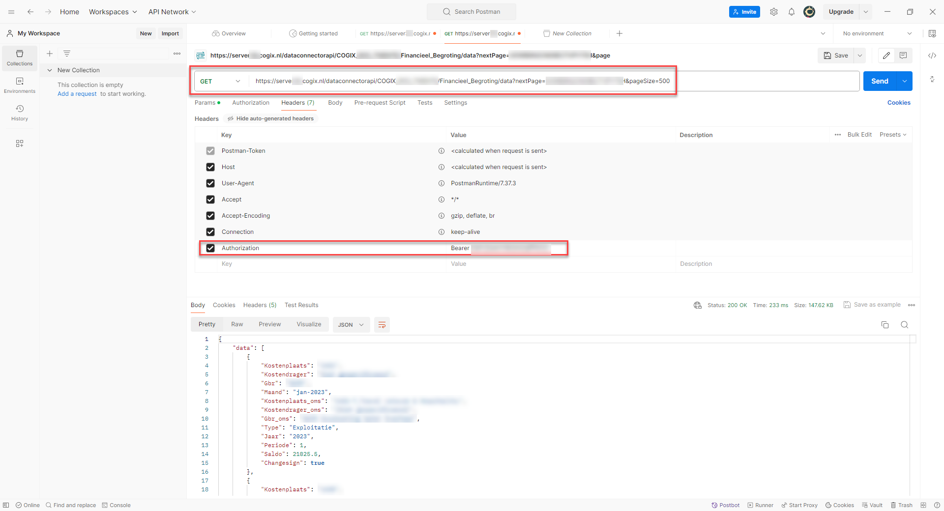Image resolution: width=944 pixels, height=511 pixels.
Task: Copy the response body with the copy icon
Action: (885, 325)
